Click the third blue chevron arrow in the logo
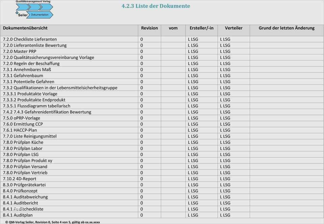 pyautogui.click(x=47, y=7)
